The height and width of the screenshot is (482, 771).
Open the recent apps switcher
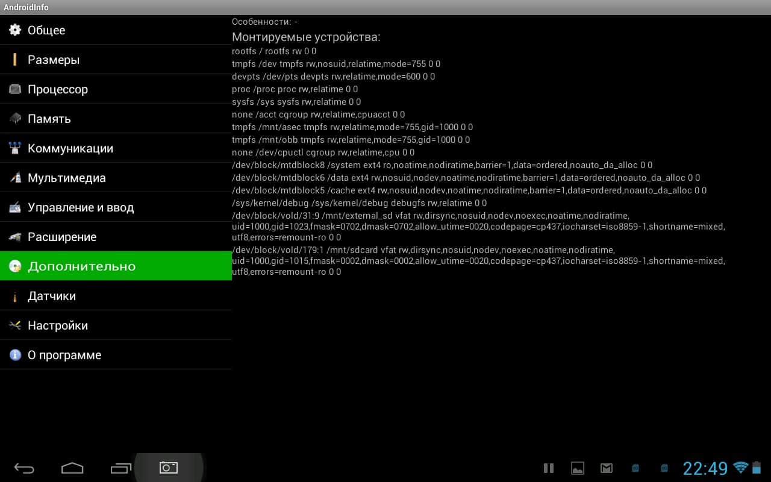(x=120, y=468)
